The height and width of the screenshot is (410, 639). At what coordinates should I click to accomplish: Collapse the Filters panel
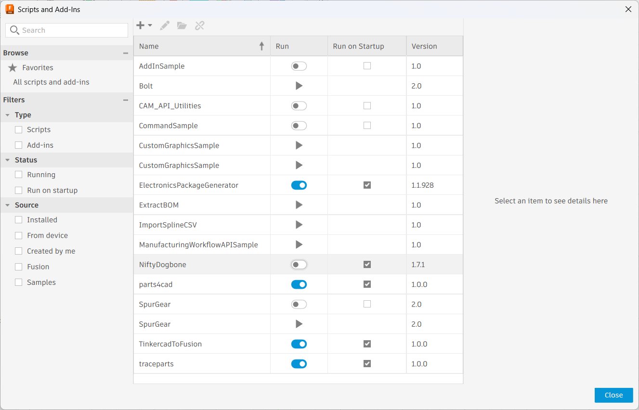(x=126, y=100)
